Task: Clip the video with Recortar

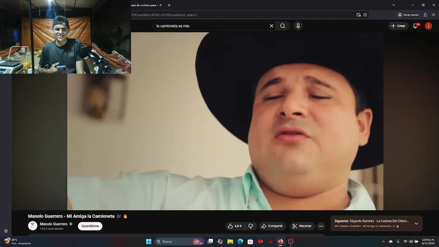Action: coord(302,226)
